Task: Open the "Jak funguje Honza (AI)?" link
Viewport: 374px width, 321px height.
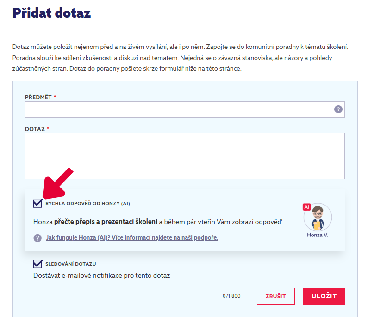Action: pos(132,238)
